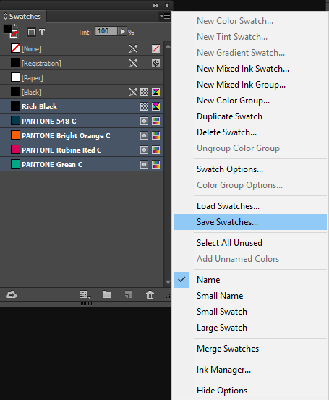Delete selected swatches with trash icon

click(x=150, y=294)
